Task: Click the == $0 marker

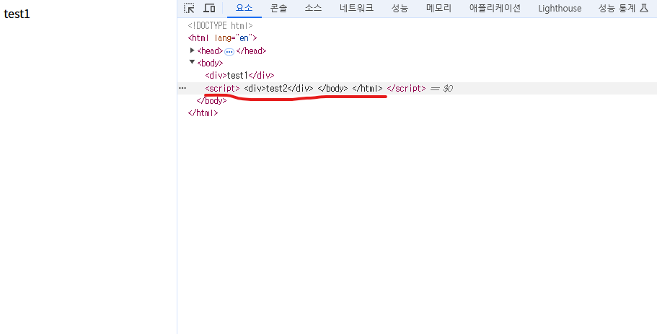Action: tap(441, 89)
